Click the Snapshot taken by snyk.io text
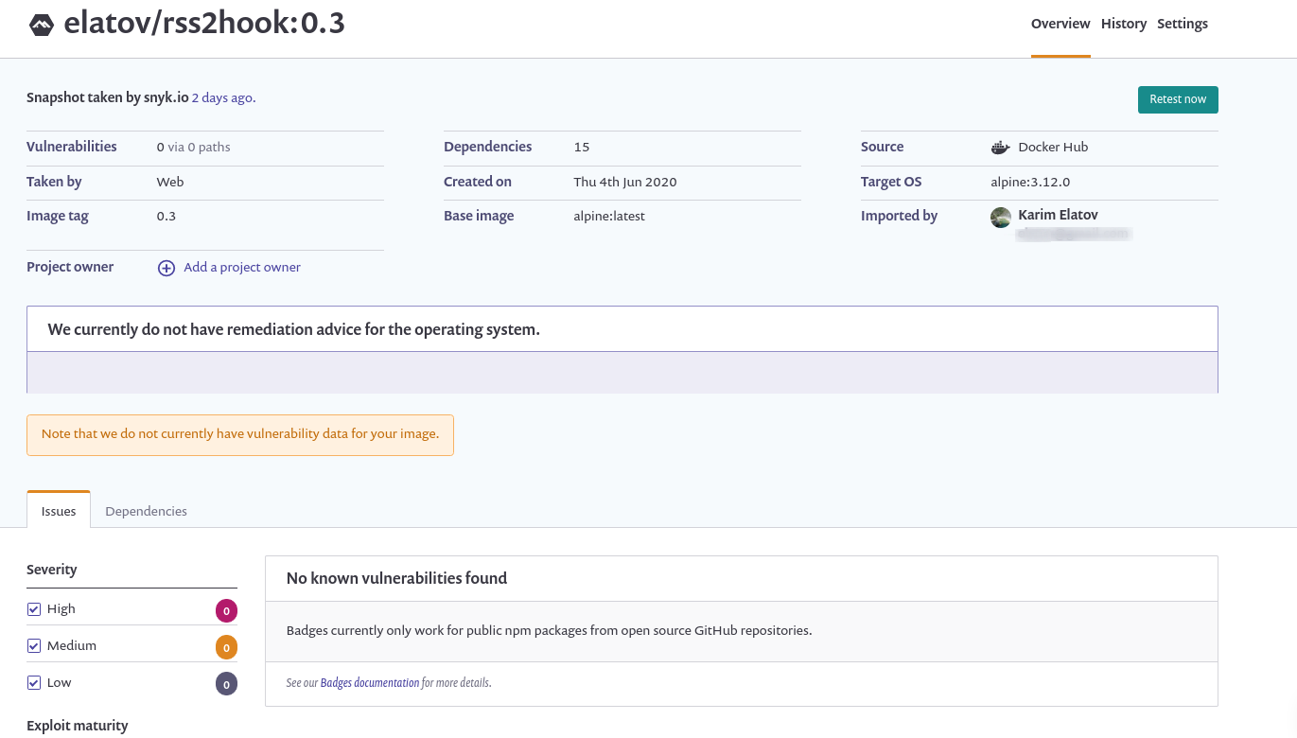This screenshot has height=738, width=1297. click(x=108, y=97)
